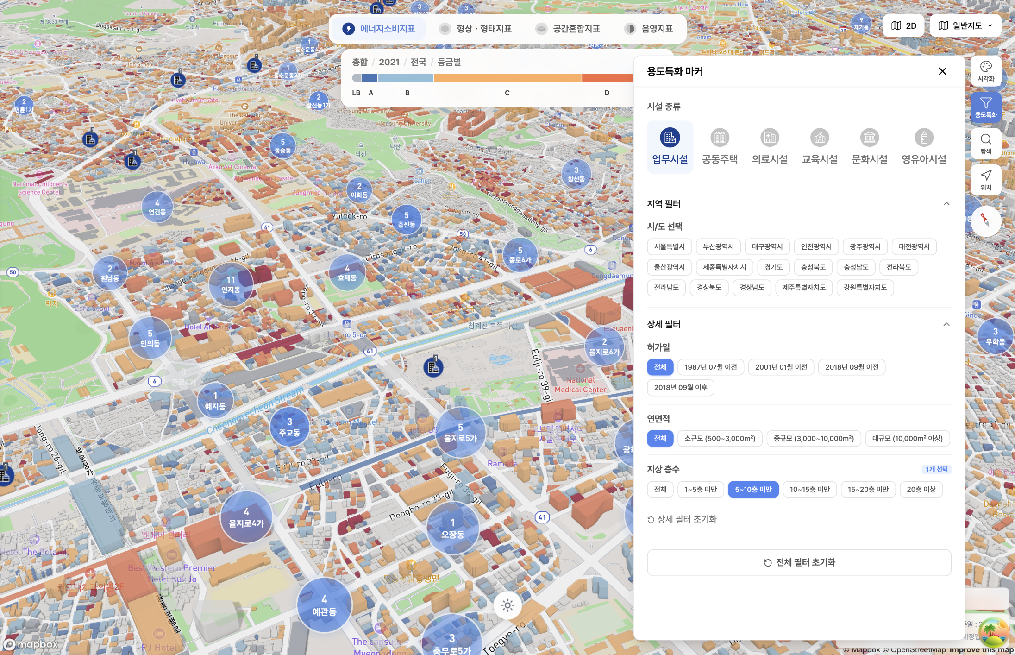Image resolution: width=1015 pixels, height=655 pixels.
Task: Open the 일반지도 map style dropdown
Action: [965, 25]
